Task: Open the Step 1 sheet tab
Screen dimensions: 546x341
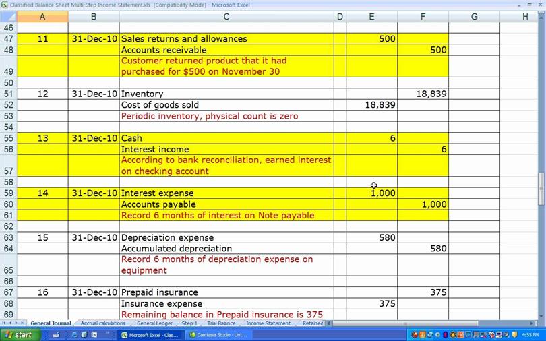Action: click(x=189, y=323)
